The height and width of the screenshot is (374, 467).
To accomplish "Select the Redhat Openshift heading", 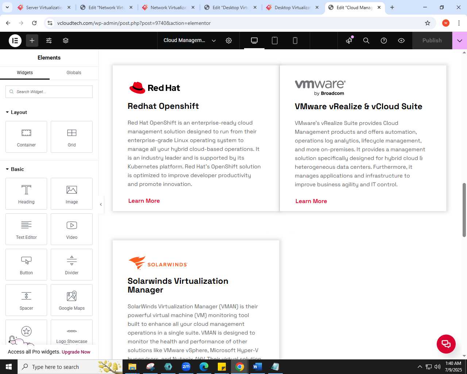I will click(x=163, y=106).
